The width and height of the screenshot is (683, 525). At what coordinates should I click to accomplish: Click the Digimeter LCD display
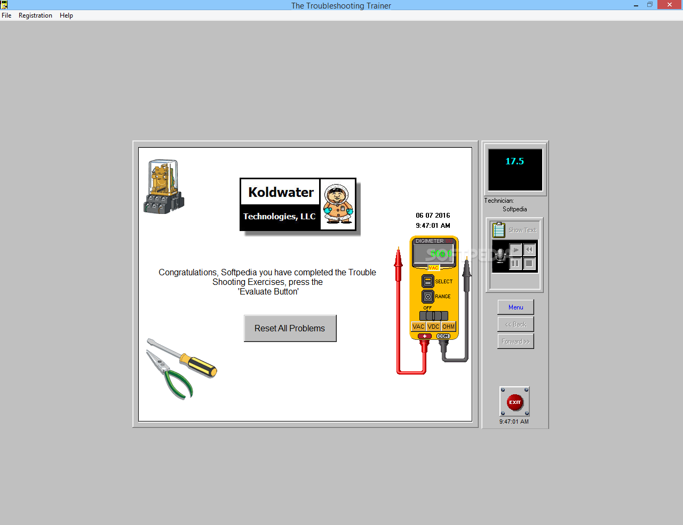pyautogui.click(x=433, y=254)
